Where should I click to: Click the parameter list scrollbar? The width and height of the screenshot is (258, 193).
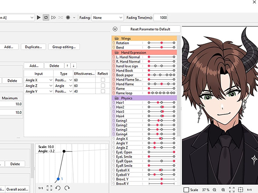click(179, 86)
